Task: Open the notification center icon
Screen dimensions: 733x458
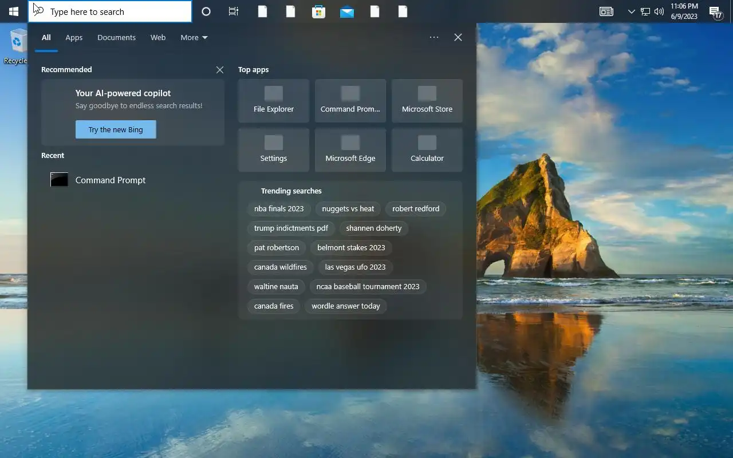Action: [715, 11]
